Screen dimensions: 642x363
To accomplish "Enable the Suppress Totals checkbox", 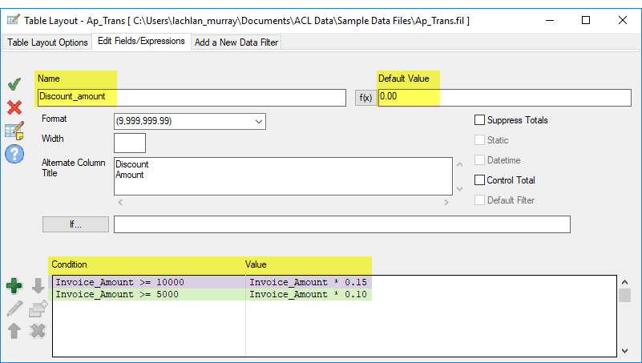I will 480,120.
